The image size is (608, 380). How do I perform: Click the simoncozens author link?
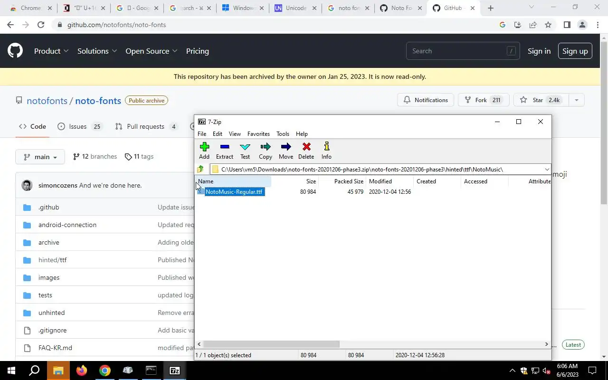tap(58, 185)
